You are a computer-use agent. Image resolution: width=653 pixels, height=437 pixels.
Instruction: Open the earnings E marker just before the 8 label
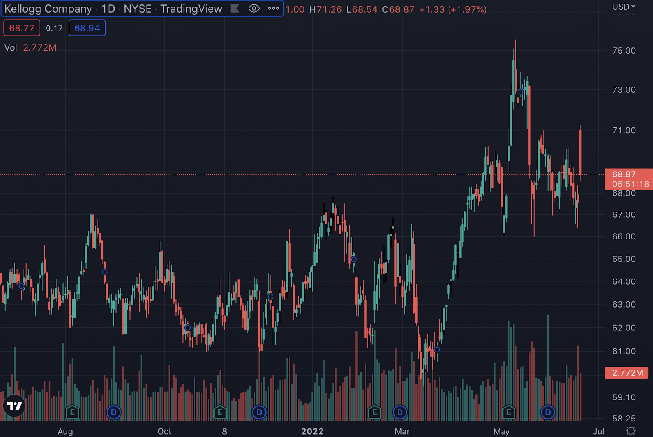pos(220,412)
